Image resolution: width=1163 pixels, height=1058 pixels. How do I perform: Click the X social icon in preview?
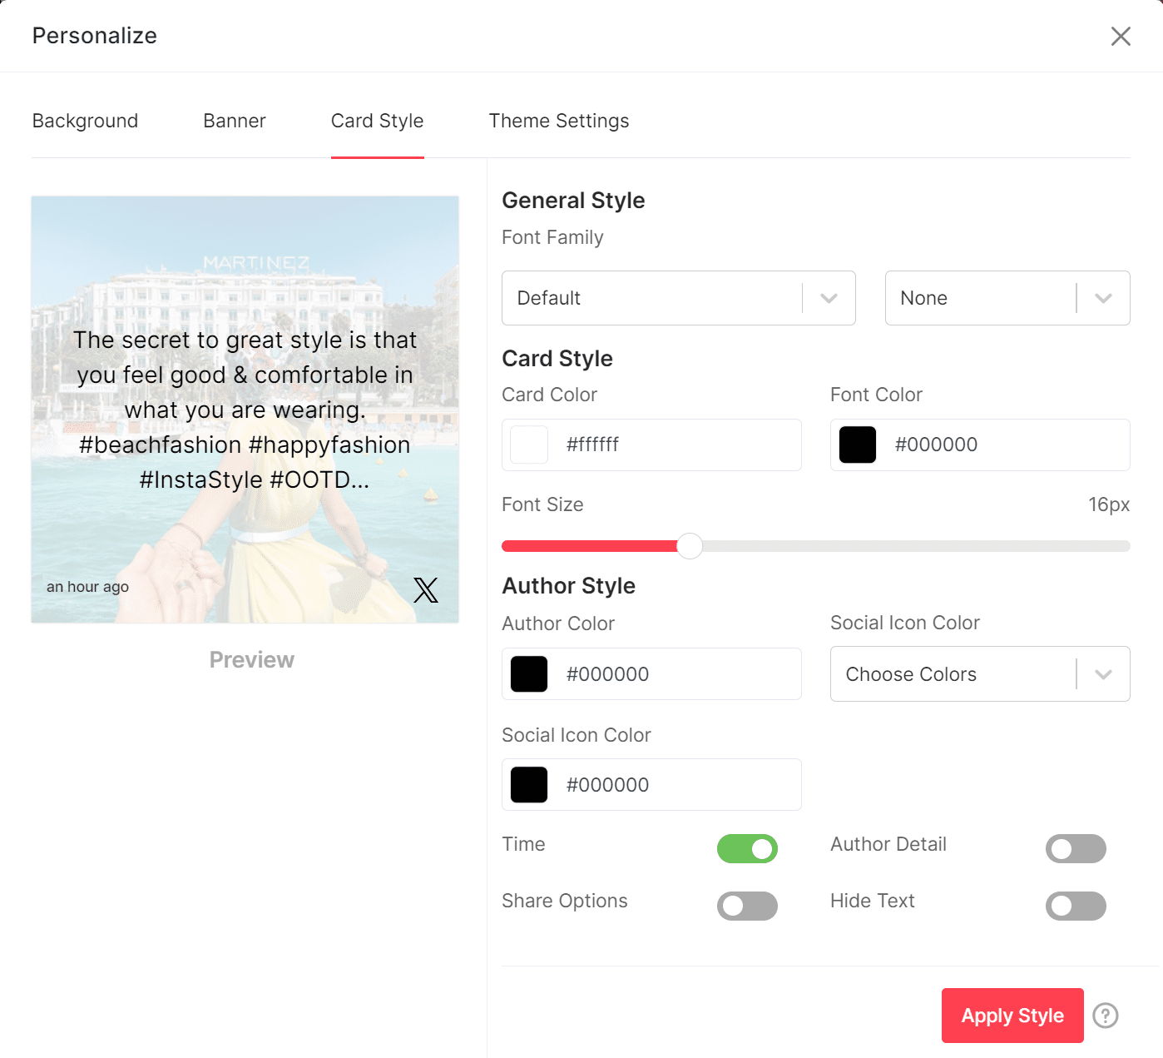click(425, 590)
